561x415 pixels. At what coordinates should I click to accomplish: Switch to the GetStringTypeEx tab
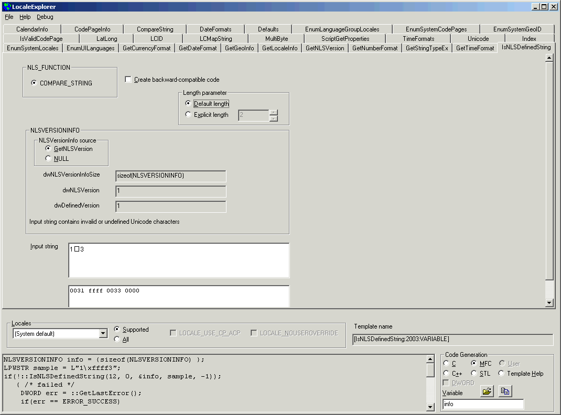click(427, 48)
